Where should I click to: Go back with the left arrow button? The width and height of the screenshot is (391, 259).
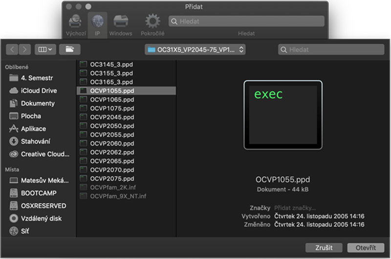[x=12, y=50]
